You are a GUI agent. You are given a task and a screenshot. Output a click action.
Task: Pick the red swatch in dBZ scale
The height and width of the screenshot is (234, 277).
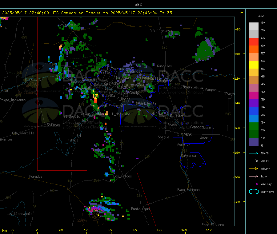point(254,42)
